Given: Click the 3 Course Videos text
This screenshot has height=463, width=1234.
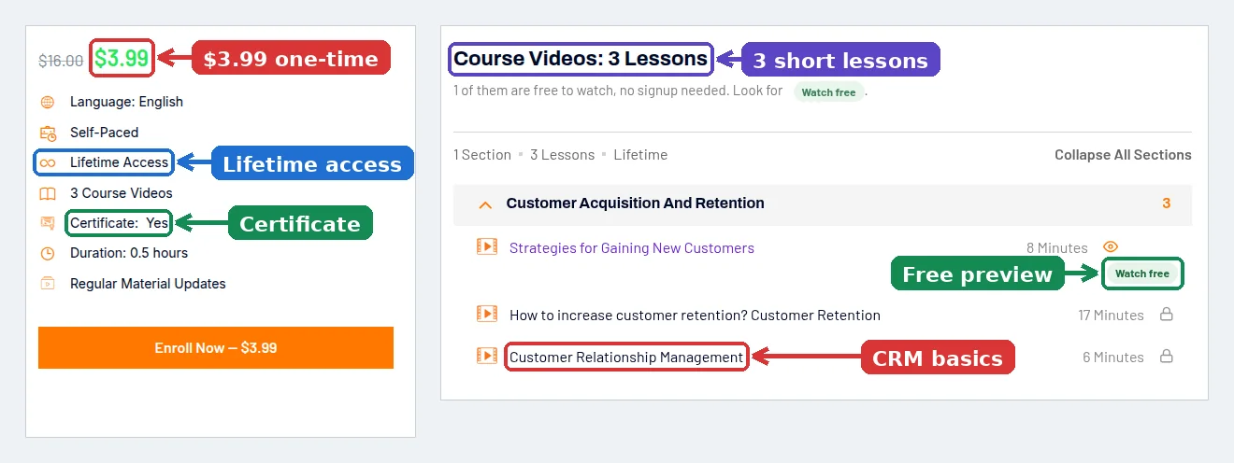Looking at the screenshot, I should pos(122,193).
